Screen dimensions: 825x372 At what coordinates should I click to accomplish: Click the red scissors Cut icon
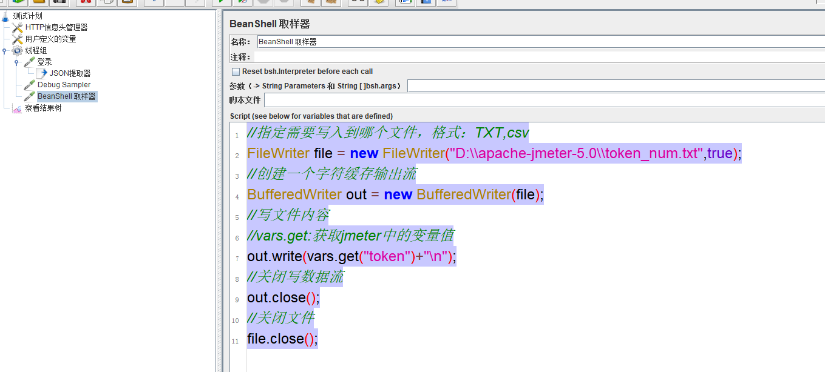coord(86,2)
